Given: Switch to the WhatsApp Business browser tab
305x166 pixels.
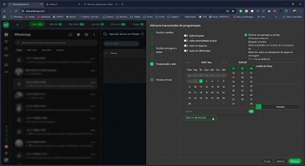Looking at the screenshot, I should point(25,4).
